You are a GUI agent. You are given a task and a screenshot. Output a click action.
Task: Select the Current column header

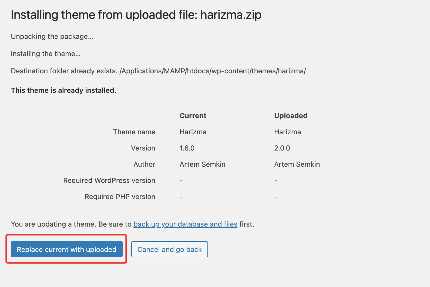(193, 116)
